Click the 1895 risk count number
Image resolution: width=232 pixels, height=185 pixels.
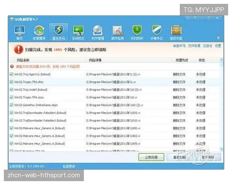pos(58,50)
